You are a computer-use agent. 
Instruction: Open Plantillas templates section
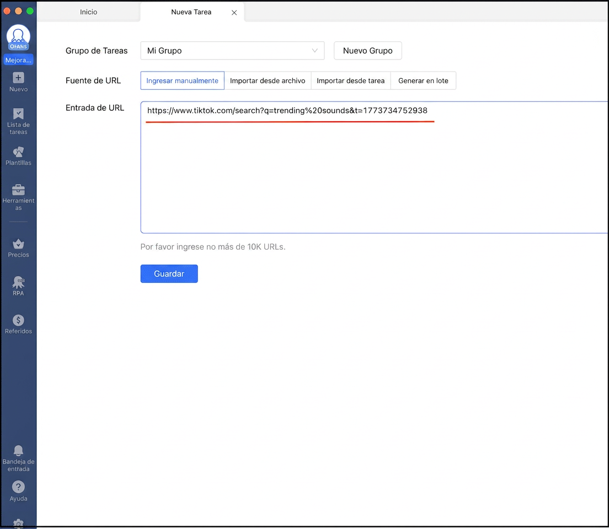coord(18,156)
